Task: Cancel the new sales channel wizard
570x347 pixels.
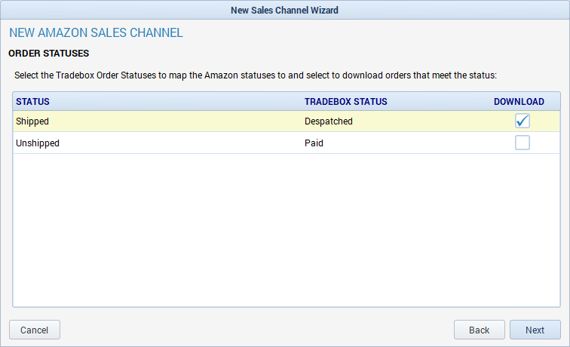Action: point(35,330)
